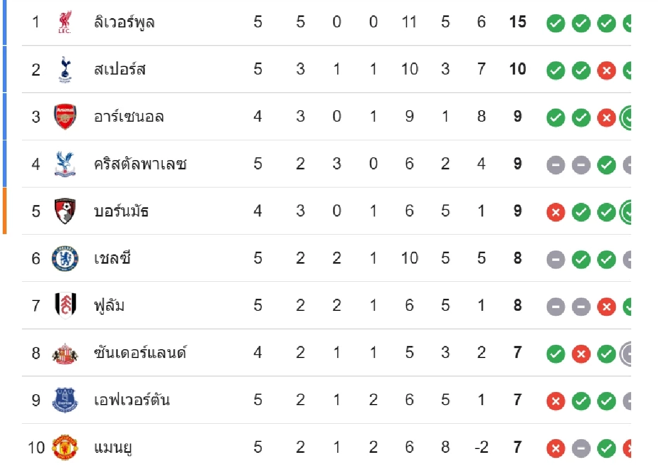The height and width of the screenshot is (466, 658).
Task: Click Bournemouth's first red loss indicator
Action: pyautogui.click(x=555, y=212)
